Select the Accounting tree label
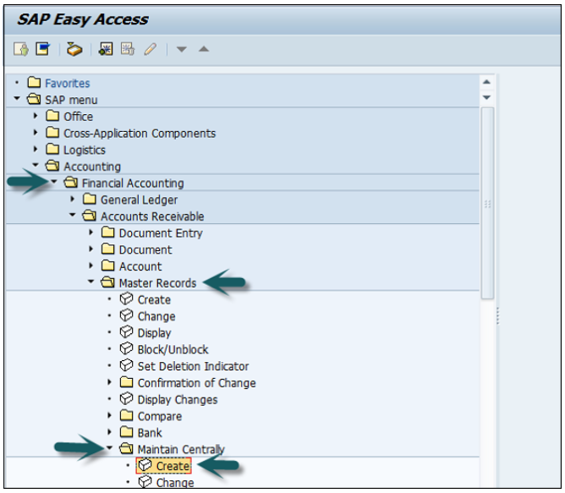This screenshot has width=565, height=493. (x=92, y=167)
